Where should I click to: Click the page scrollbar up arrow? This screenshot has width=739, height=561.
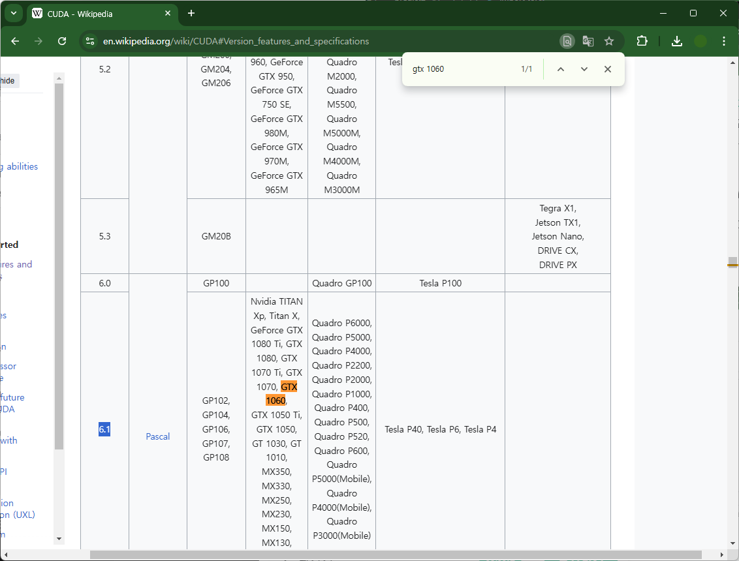coord(733,63)
